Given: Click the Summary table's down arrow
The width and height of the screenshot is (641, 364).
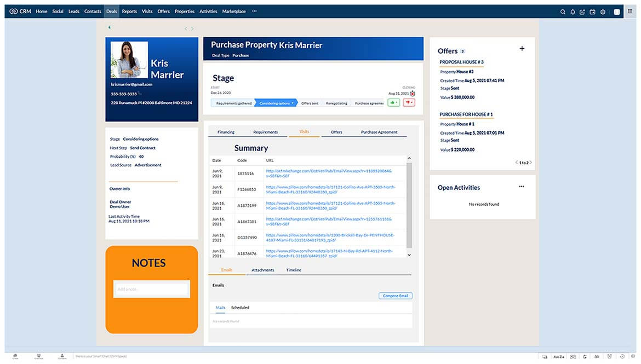Looking at the screenshot, I should (409, 255).
